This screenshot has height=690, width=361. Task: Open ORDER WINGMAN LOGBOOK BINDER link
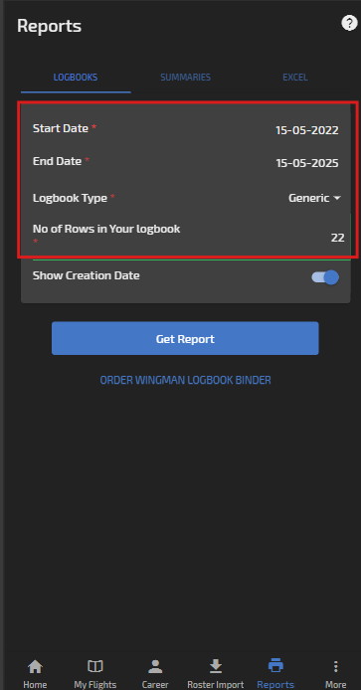click(x=185, y=380)
